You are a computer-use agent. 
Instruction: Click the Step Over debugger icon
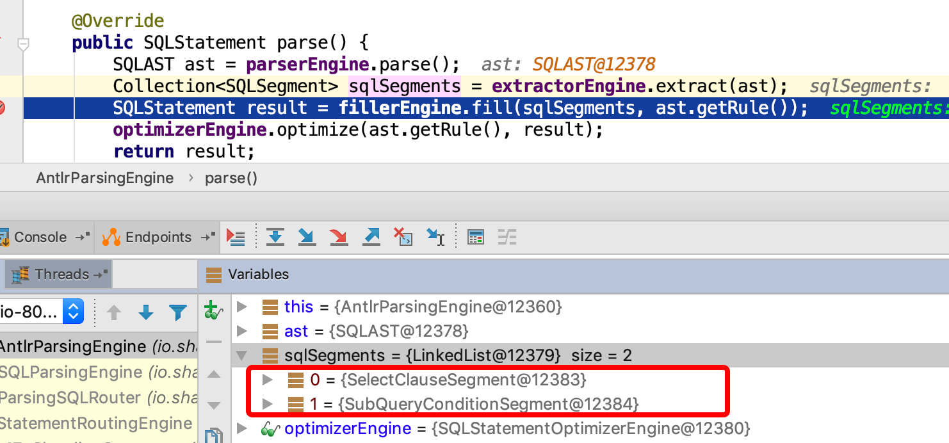[275, 238]
